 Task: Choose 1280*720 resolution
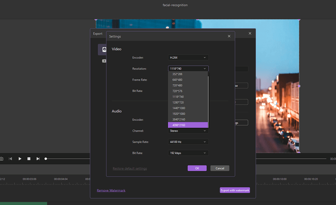point(188,102)
